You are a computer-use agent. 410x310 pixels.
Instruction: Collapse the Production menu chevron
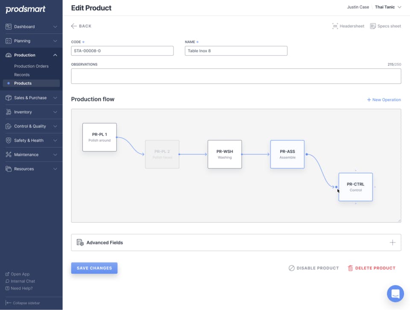[x=55, y=55]
